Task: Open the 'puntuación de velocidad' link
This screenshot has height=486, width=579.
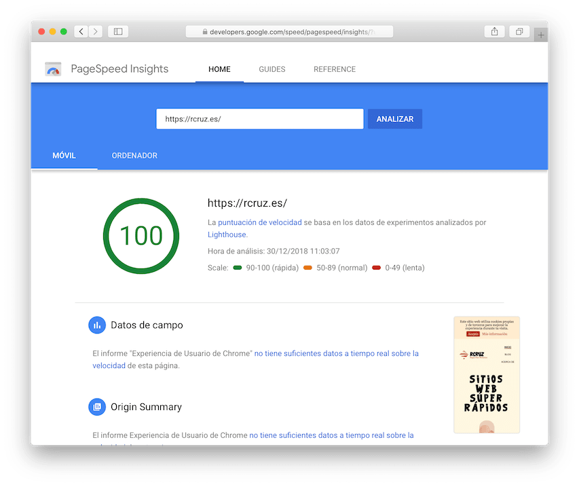Action: pyautogui.click(x=259, y=222)
